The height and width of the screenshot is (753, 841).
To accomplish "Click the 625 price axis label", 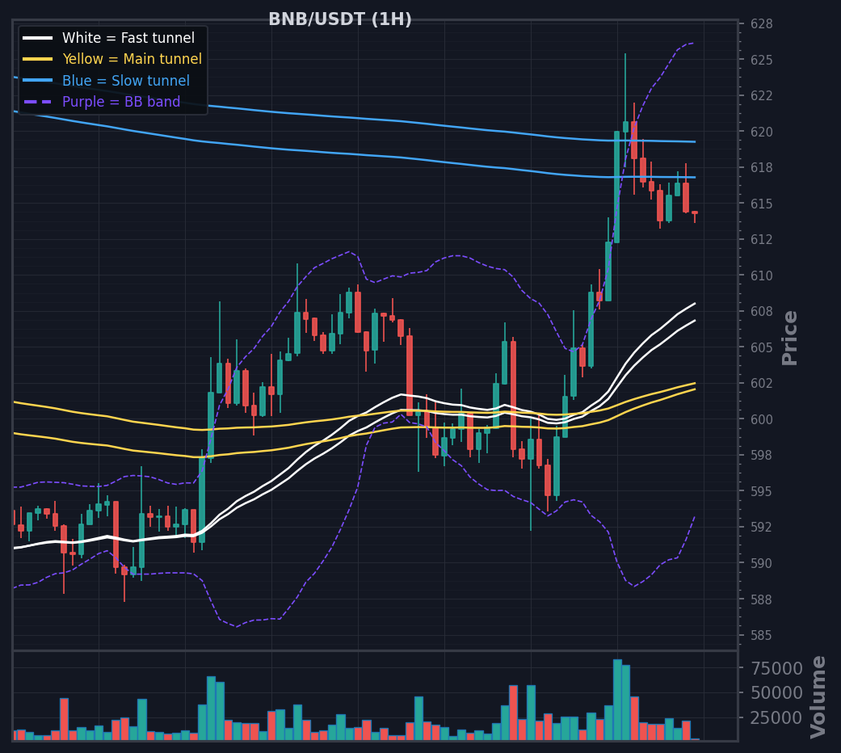I will coord(762,60).
